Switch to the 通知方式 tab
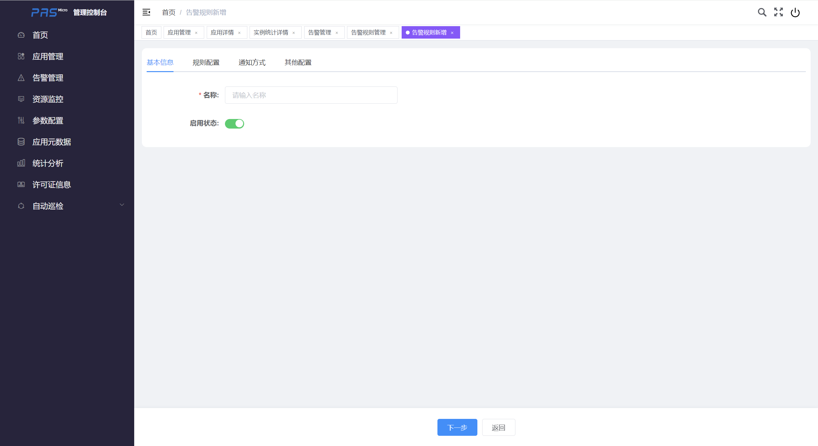The image size is (818, 446). point(252,63)
